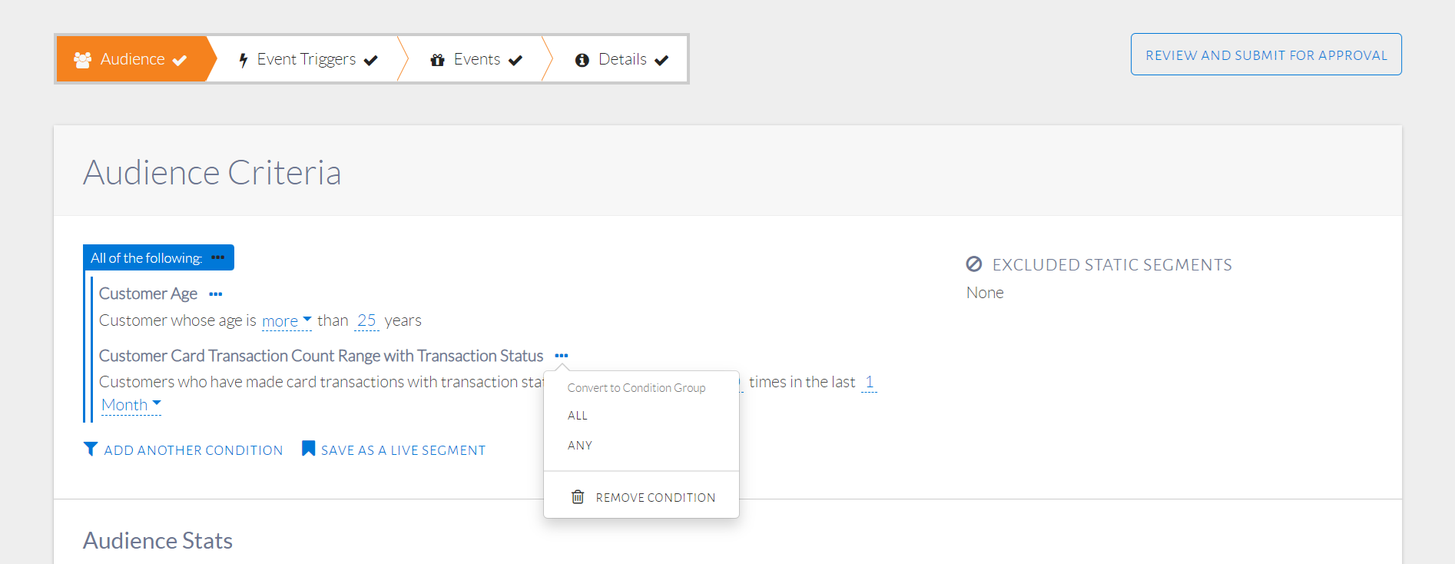Screen dimensions: 1455x564
Task: Click the Audience people icon
Action: (82, 59)
